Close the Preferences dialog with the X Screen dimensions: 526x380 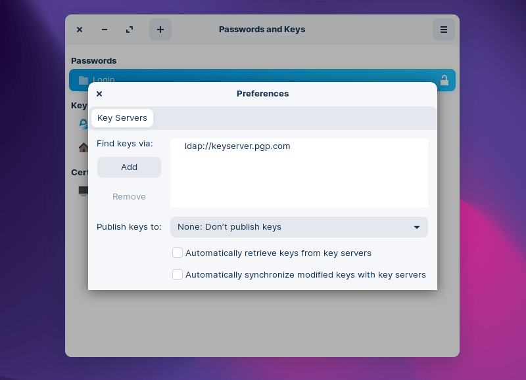(99, 93)
